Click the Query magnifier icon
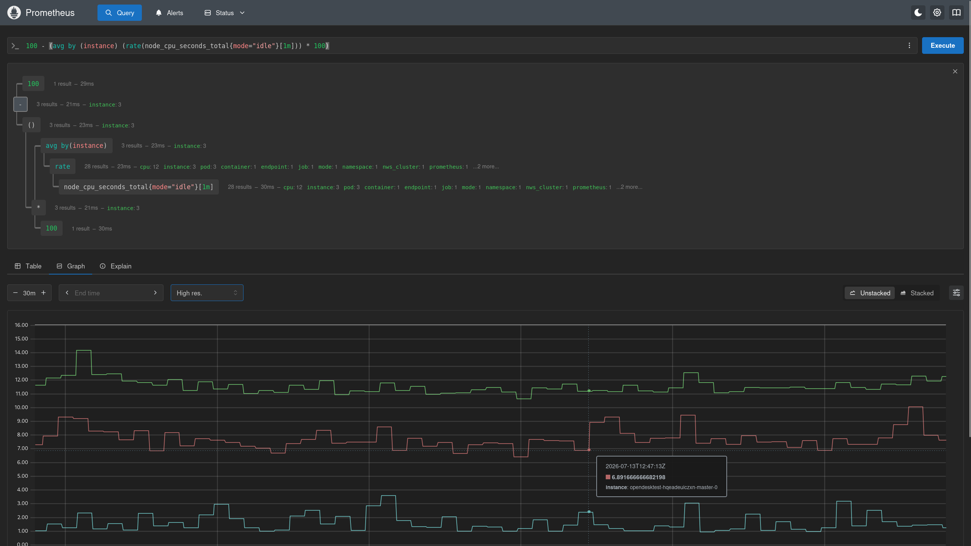Screen dimensions: 971x546 (109, 13)
